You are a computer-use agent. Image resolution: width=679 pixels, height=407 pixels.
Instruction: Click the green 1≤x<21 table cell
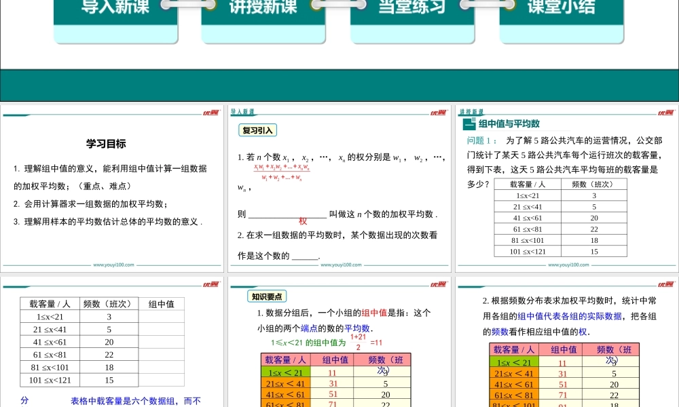(285, 372)
